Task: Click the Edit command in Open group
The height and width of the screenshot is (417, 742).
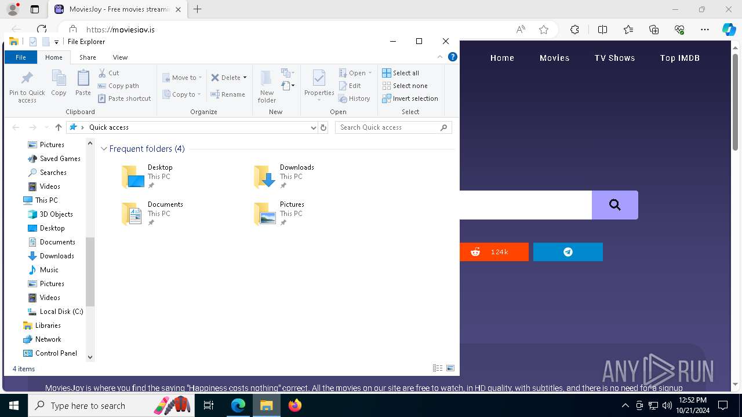Action: pyautogui.click(x=350, y=86)
